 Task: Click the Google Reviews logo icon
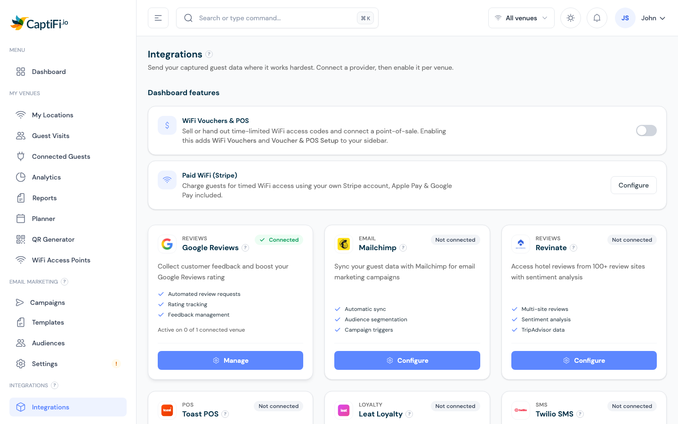coord(167,244)
